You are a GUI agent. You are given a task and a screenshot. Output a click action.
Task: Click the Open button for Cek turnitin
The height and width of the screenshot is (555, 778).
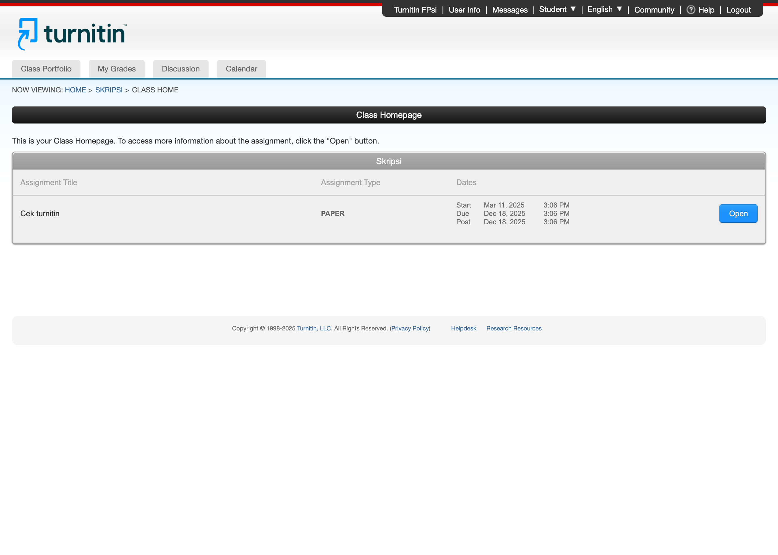pos(738,214)
